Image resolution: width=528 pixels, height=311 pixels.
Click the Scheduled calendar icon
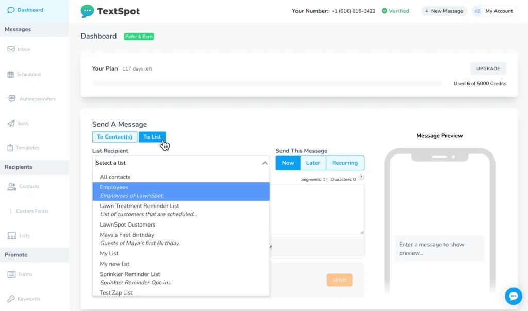(11, 74)
